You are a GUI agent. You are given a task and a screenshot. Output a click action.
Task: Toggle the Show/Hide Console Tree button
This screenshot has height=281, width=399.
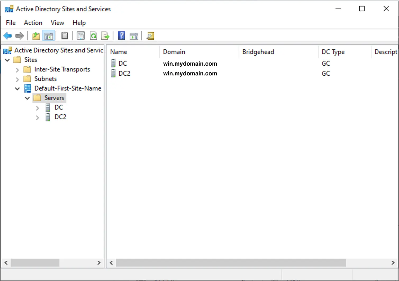(49, 36)
